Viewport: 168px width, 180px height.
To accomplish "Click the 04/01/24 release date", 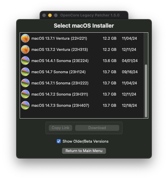I will pyautogui.click(x=130, y=61).
